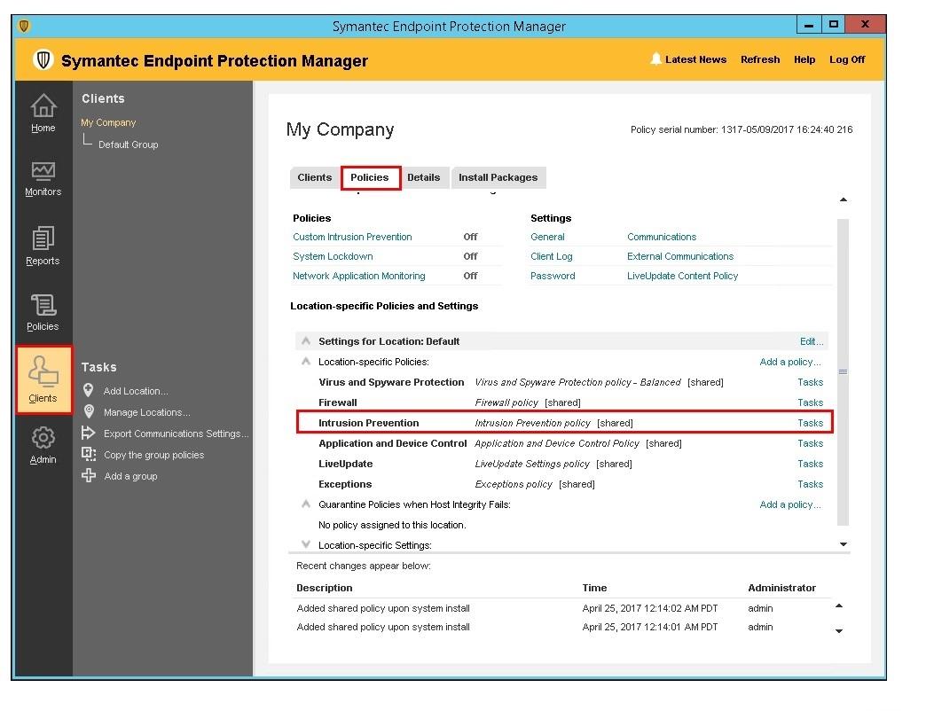Click Log Off in the header
Viewport: 926px width, 711px height.
(x=847, y=59)
